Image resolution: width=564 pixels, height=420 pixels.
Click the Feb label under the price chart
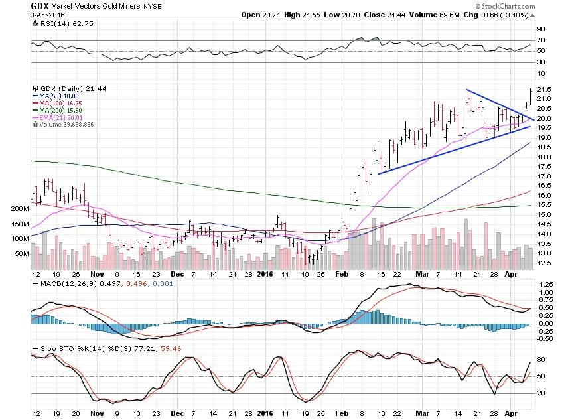(342, 274)
